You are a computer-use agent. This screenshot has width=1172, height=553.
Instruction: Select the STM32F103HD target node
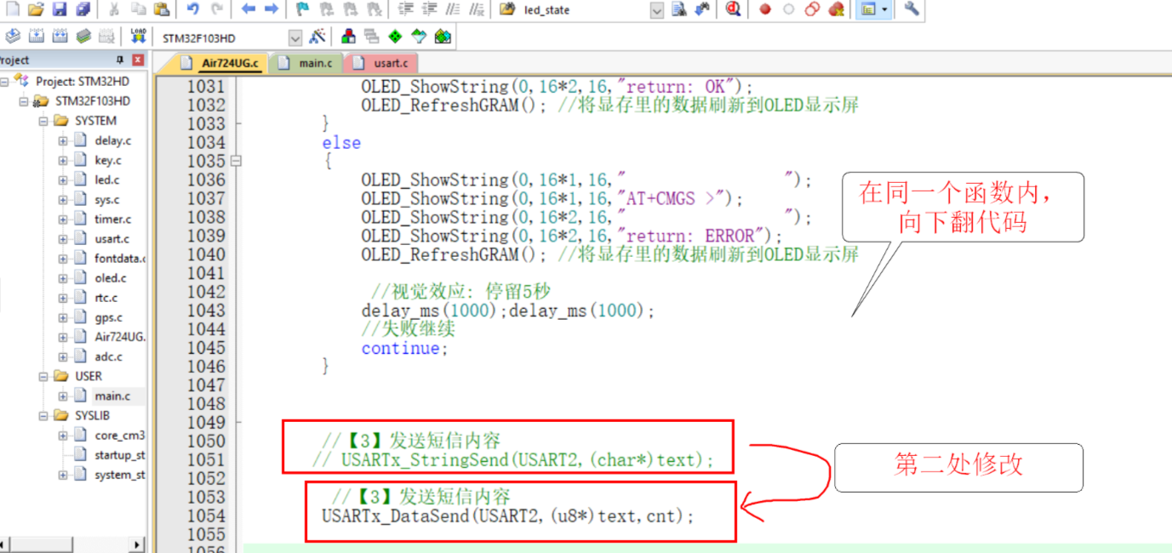tap(93, 100)
